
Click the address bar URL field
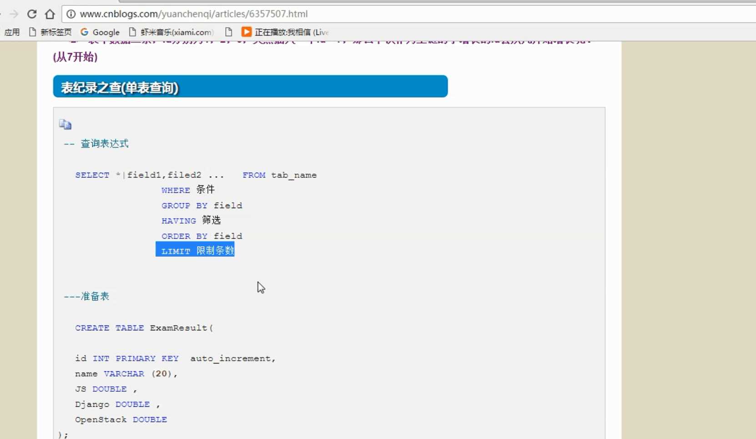(409, 14)
